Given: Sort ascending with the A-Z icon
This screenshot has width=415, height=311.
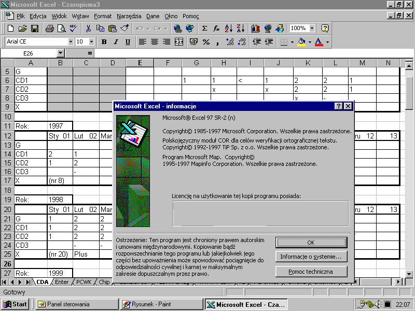Looking at the screenshot, I should (229, 29).
